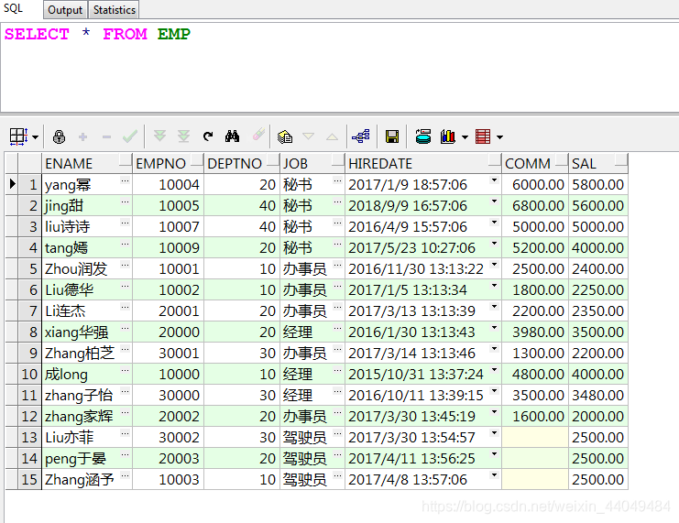
Task: Click the red table single record view icon
Action: tap(483, 136)
